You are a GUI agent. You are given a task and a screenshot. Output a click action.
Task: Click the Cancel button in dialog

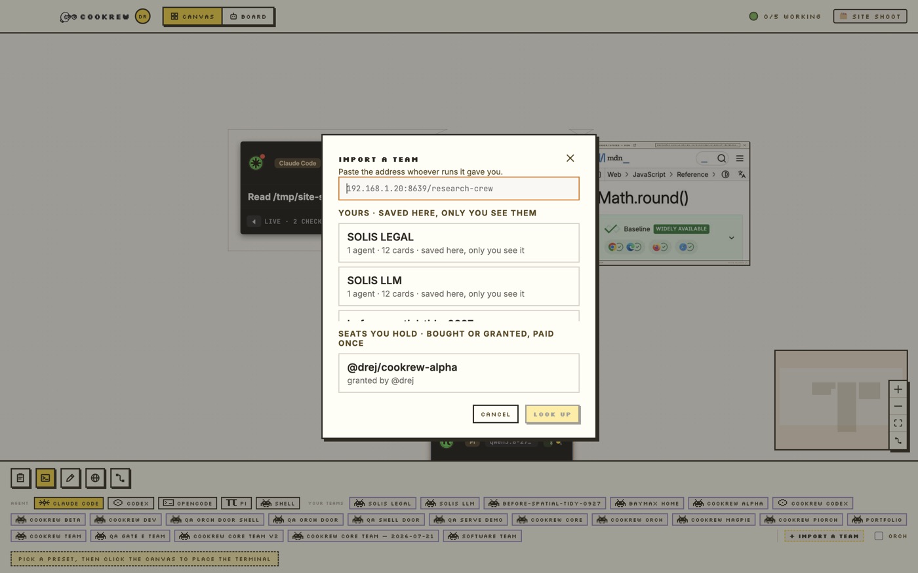(496, 414)
